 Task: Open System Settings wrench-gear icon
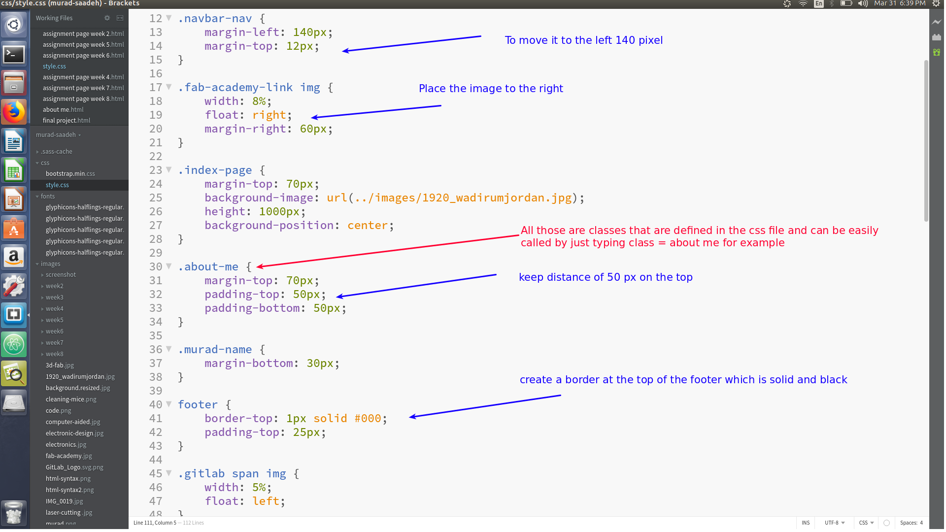tap(14, 287)
